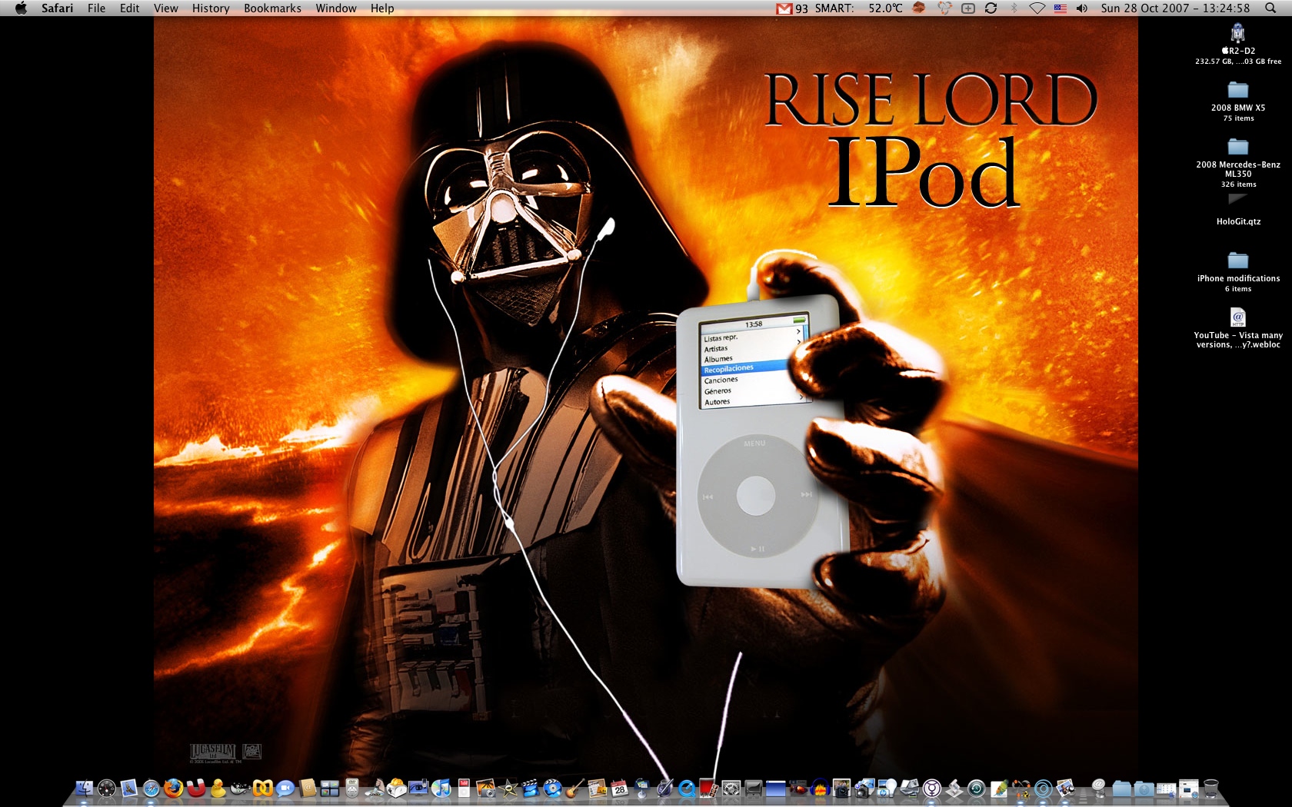Launch iPhoto from the Dock

pyautogui.click(x=485, y=788)
